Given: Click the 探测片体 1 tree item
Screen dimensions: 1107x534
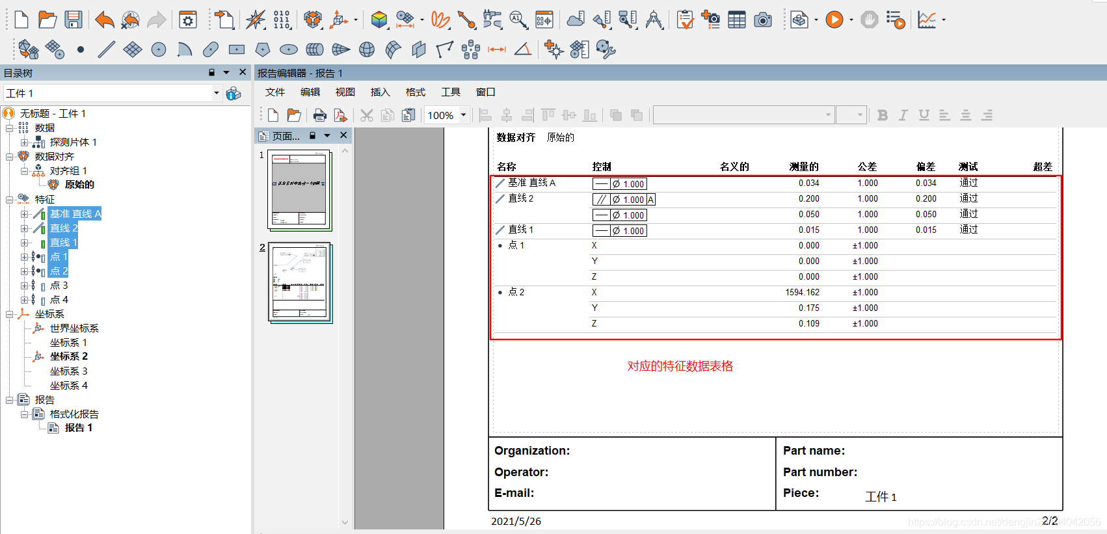Looking at the screenshot, I should tap(73, 142).
